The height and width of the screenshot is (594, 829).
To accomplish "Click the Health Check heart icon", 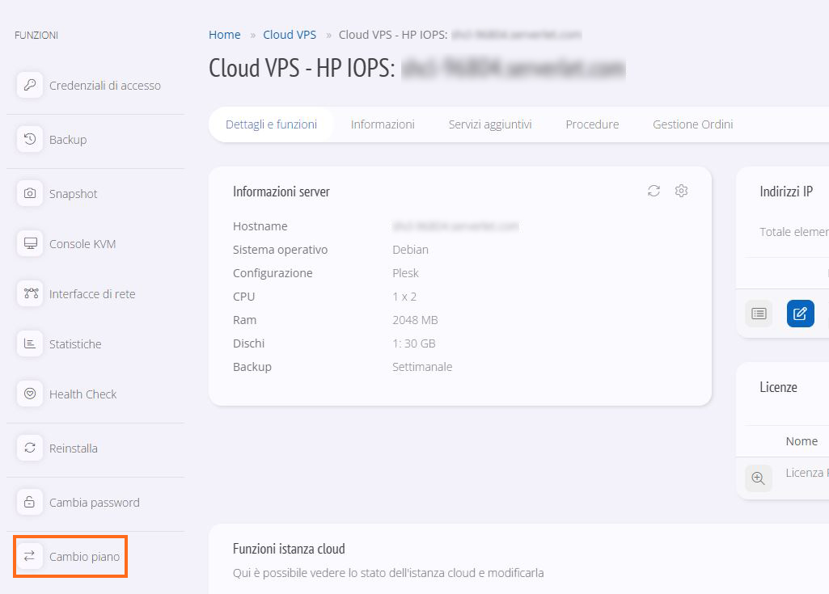I will 30,394.
